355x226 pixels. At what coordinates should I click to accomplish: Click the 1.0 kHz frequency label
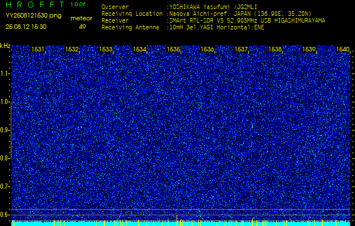[x=5, y=102]
